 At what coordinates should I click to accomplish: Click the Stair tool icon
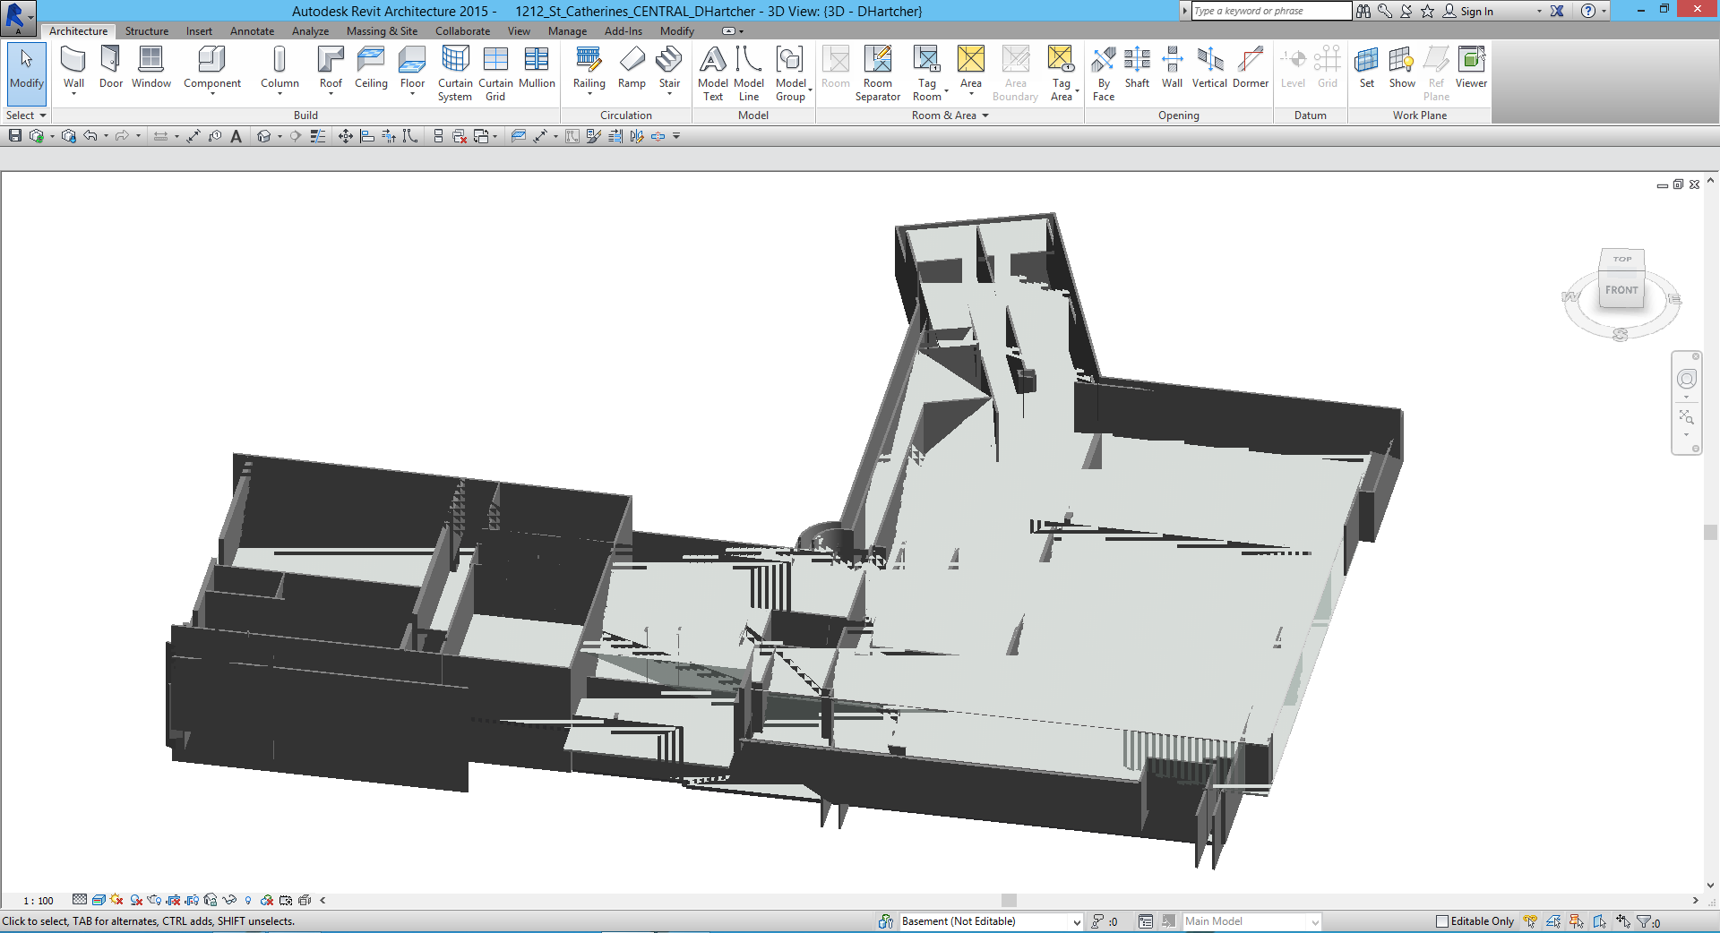click(669, 68)
